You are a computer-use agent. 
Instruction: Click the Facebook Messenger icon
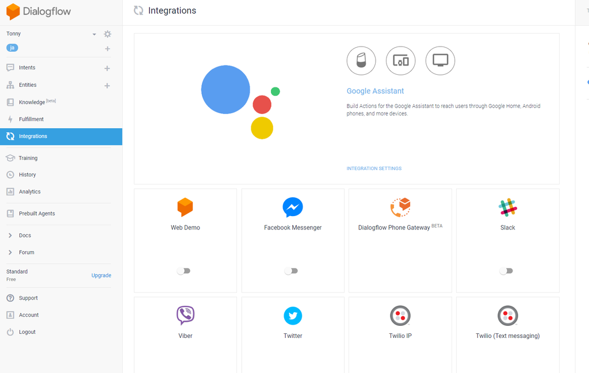coord(293,207)
